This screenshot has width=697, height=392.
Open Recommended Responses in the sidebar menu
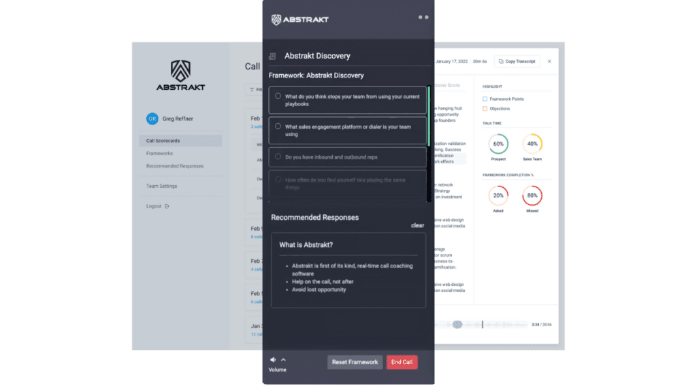tap(175, 166)
